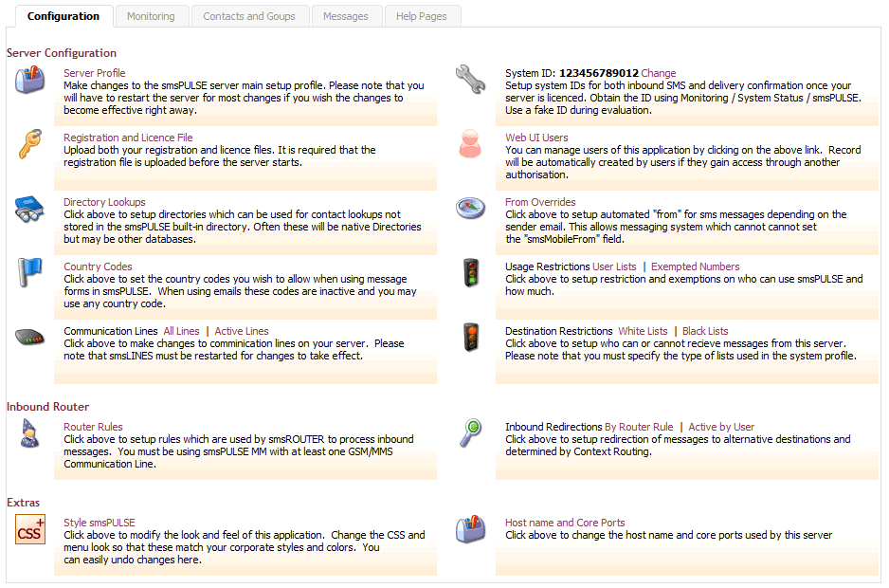
Task: Open the Messages tab
Action: [x=346, y=16]
